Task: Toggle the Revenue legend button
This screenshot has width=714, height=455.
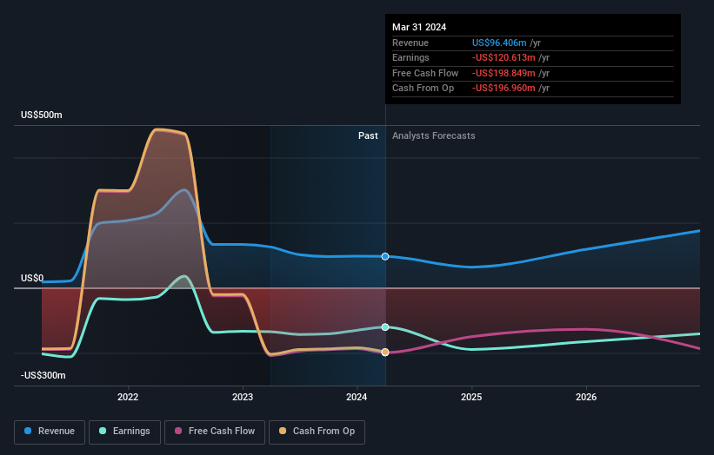Action: click(x=50, y=432)
